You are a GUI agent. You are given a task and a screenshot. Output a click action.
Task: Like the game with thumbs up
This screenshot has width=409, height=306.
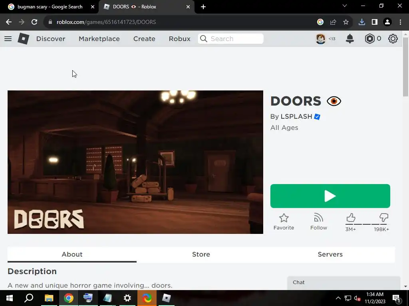(x=351, y=218)
